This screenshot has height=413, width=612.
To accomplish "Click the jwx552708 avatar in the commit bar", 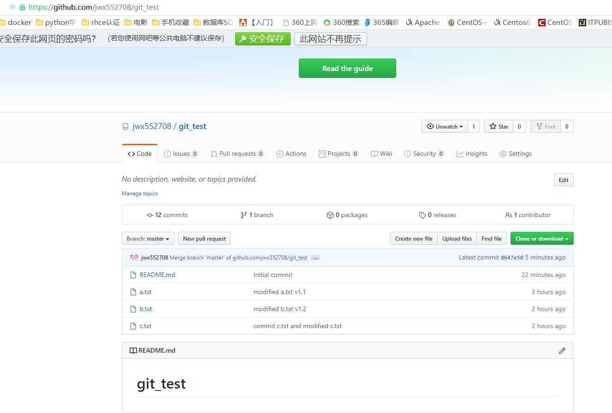I will coord(134,258).
